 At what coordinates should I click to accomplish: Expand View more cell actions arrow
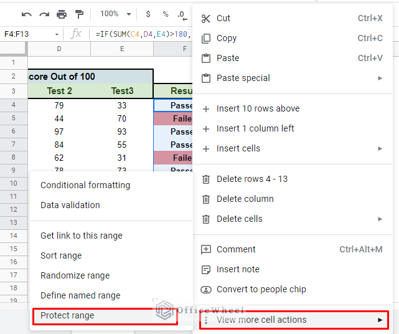380,320
